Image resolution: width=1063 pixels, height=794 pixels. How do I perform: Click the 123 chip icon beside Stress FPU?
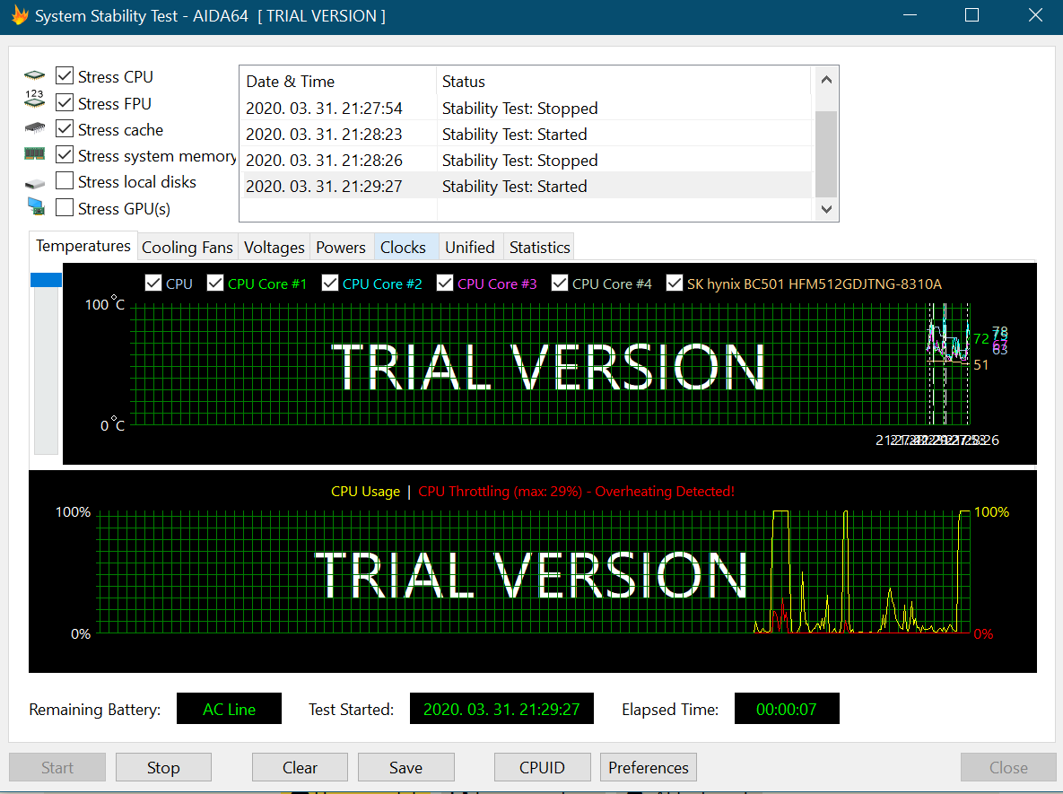35,100
